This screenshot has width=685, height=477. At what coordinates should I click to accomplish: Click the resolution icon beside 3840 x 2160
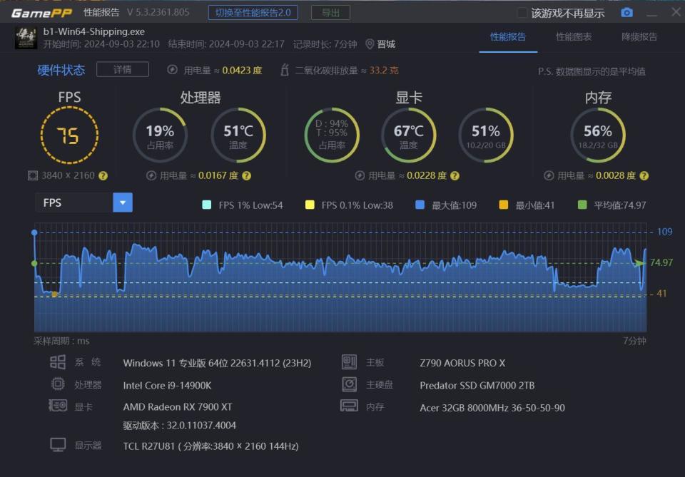33,175
